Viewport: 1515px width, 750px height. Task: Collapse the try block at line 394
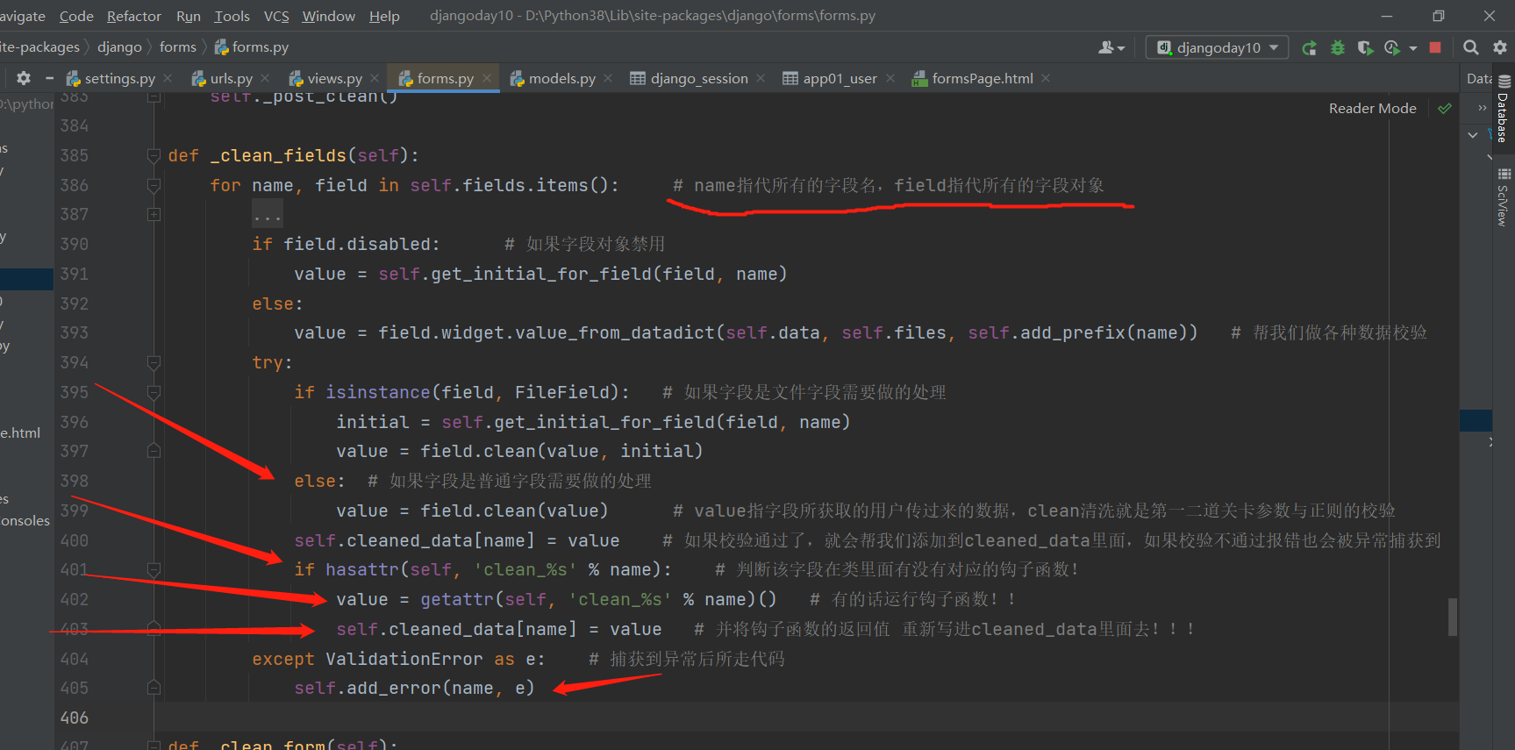tap(154, 362)
